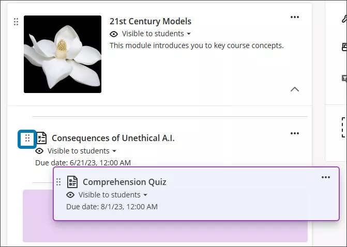Click the 21st Century Models drag handle
The height and width of the screenshot is (247, 347).
coord(16,22)
